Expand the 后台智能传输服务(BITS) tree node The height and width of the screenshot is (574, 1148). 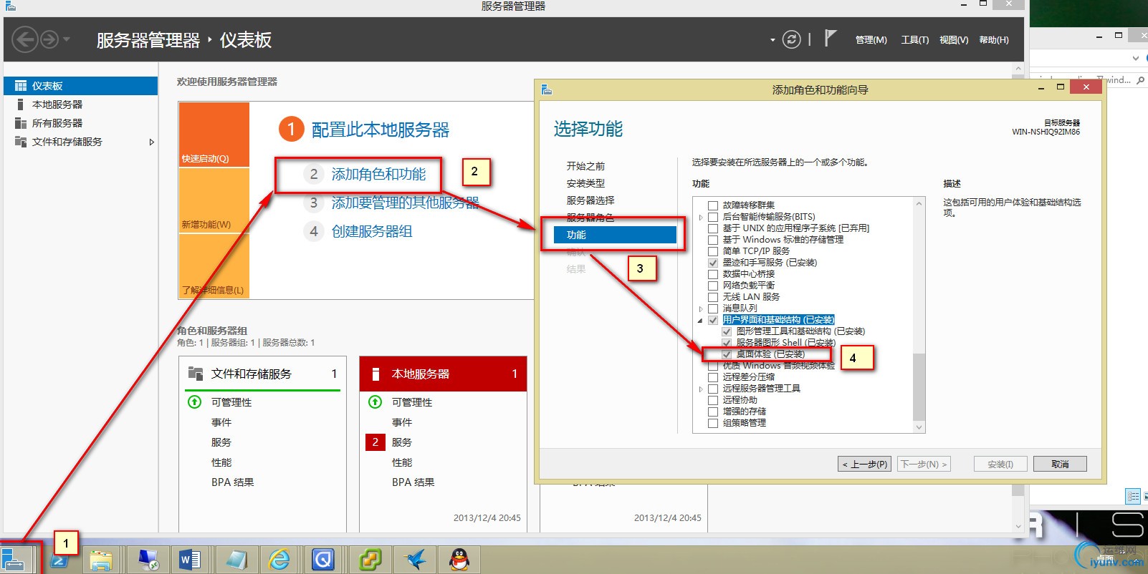(x=701, y=217)
